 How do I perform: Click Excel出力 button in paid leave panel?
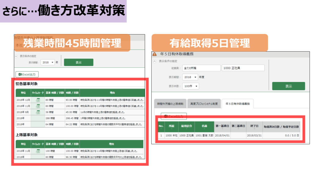174,116
